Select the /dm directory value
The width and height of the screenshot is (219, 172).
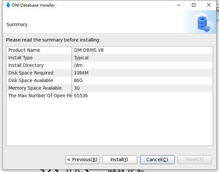(x=78, y=65)
